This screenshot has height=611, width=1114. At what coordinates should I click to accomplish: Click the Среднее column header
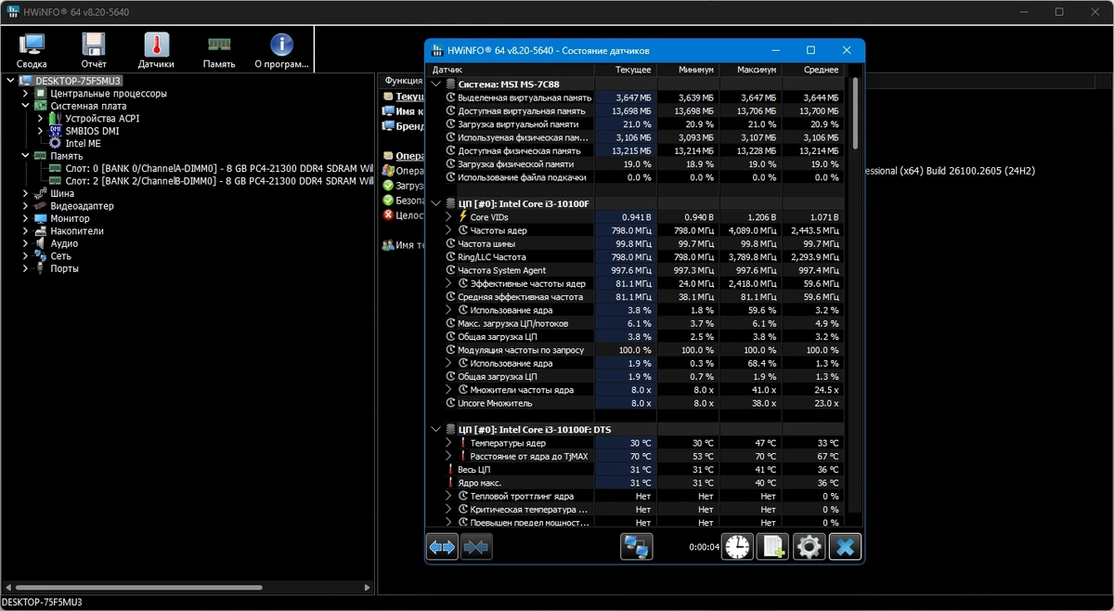tap(812, 70)
